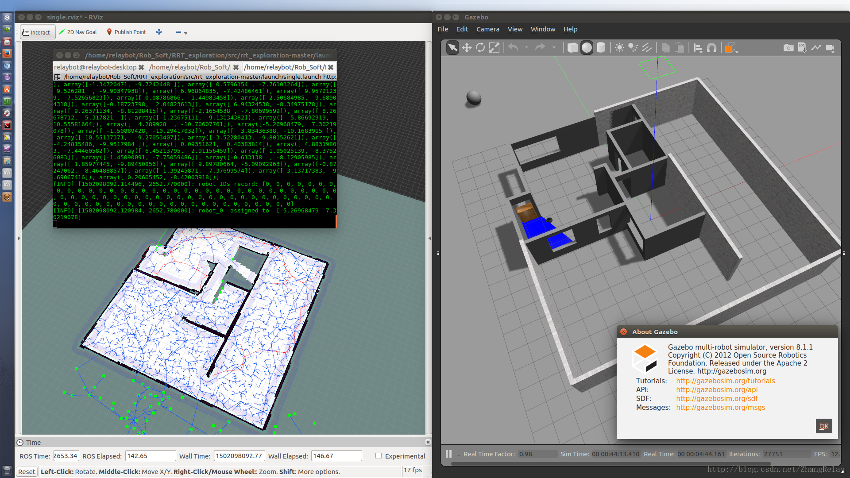Click the Real Time Factor value field
Screen dimensions: 850x478
point(537,454)
